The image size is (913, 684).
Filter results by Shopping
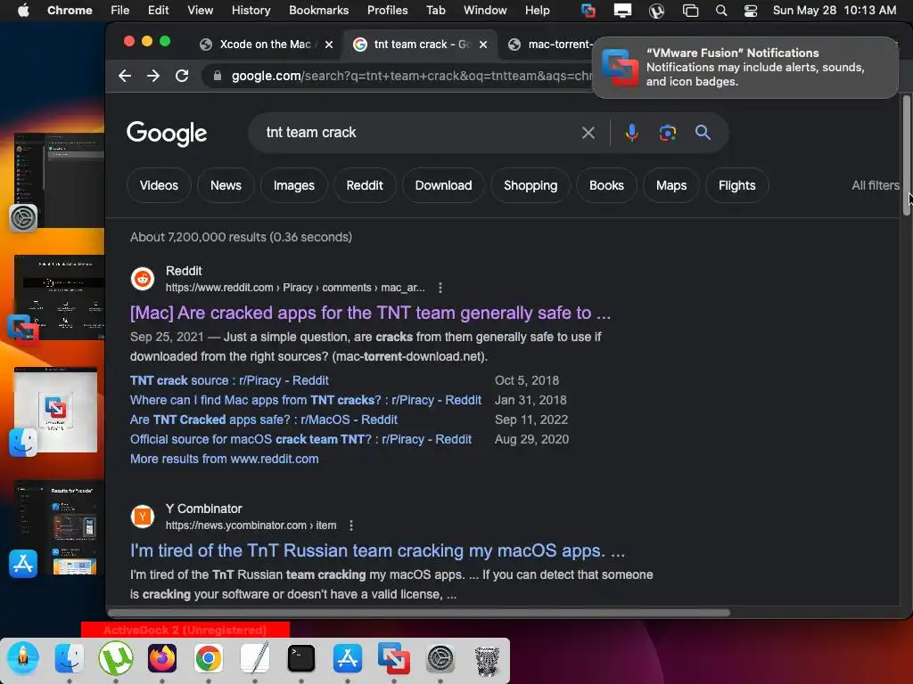531,185
